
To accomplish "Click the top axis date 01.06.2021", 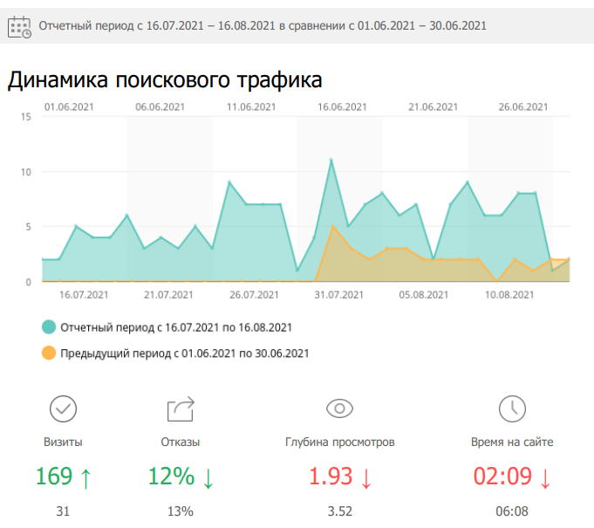I will [69, 106].
